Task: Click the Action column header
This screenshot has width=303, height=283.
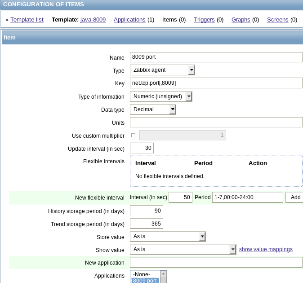Action: (258, 163)
